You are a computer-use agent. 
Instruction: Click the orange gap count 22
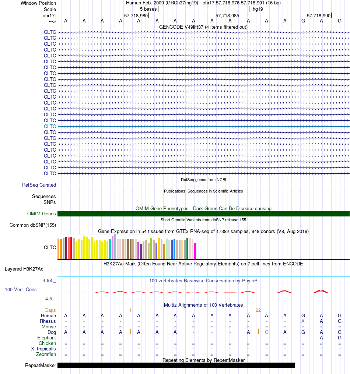(x=258, y=310)
